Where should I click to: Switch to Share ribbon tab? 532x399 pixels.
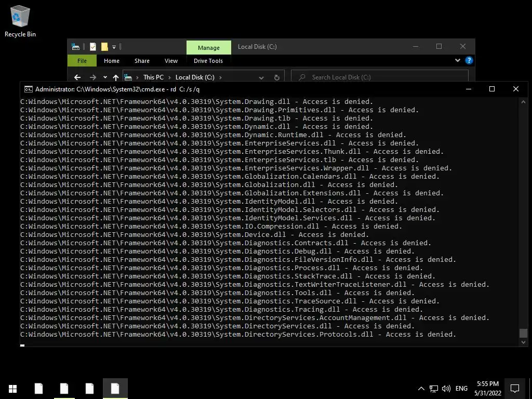tap(142, 61)
